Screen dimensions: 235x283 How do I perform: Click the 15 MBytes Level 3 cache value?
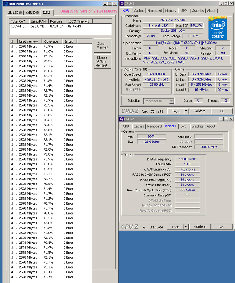point(202,90)
